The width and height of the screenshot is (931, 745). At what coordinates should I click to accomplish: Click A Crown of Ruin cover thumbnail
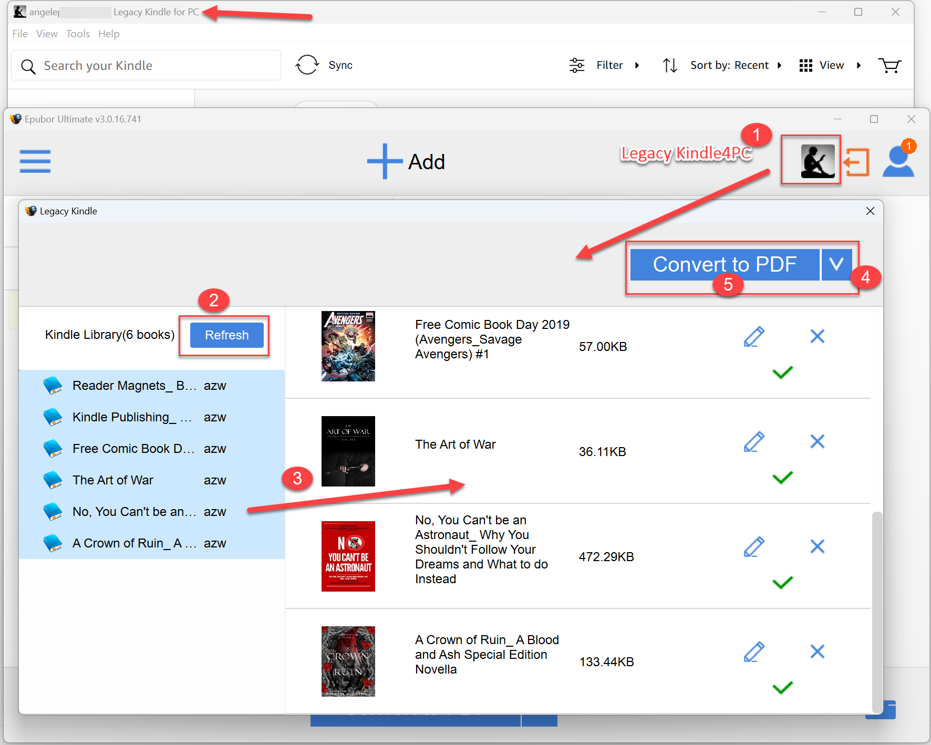click(348, 661)
